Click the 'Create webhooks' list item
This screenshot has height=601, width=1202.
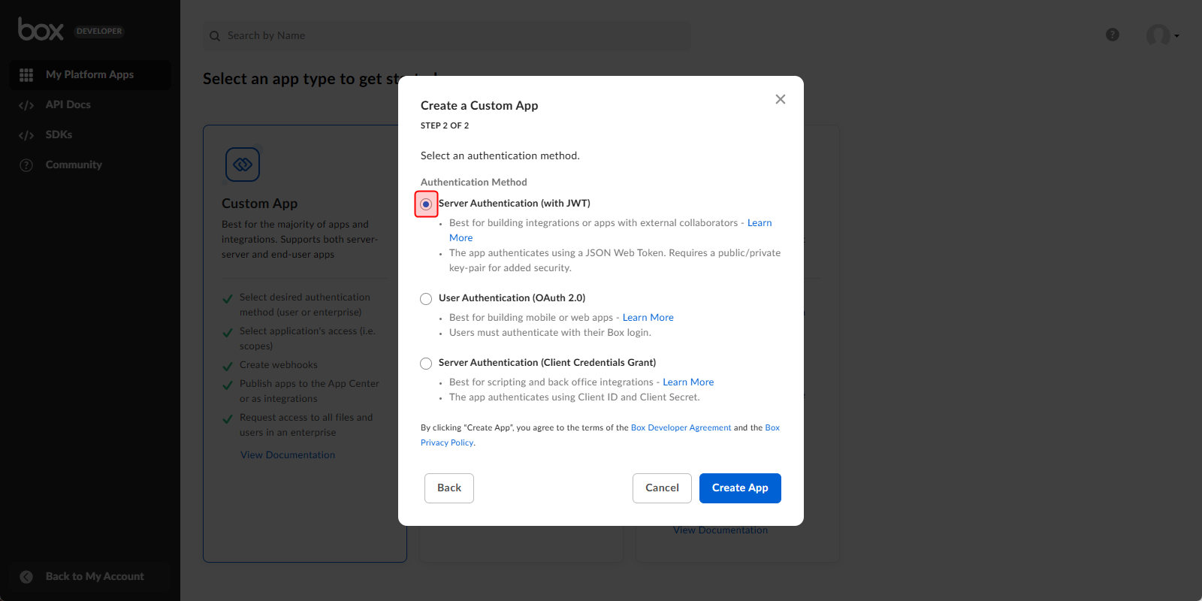[x=279, y=365]
